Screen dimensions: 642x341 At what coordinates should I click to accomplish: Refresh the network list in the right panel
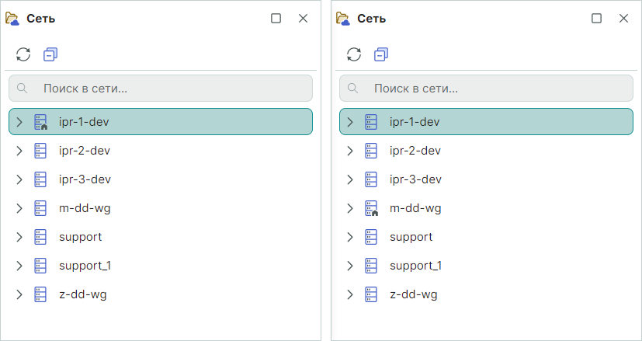[x=354, y=54]
